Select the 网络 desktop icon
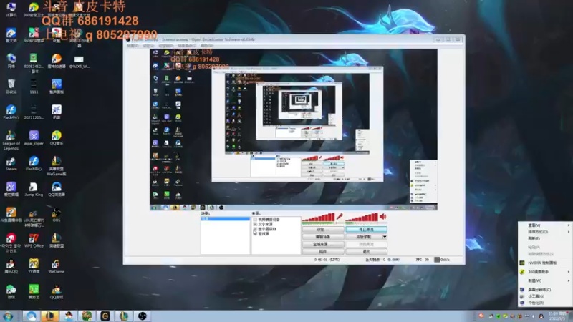Image resolution: width=573 pixels, height=322 pixels. [11, 61]
